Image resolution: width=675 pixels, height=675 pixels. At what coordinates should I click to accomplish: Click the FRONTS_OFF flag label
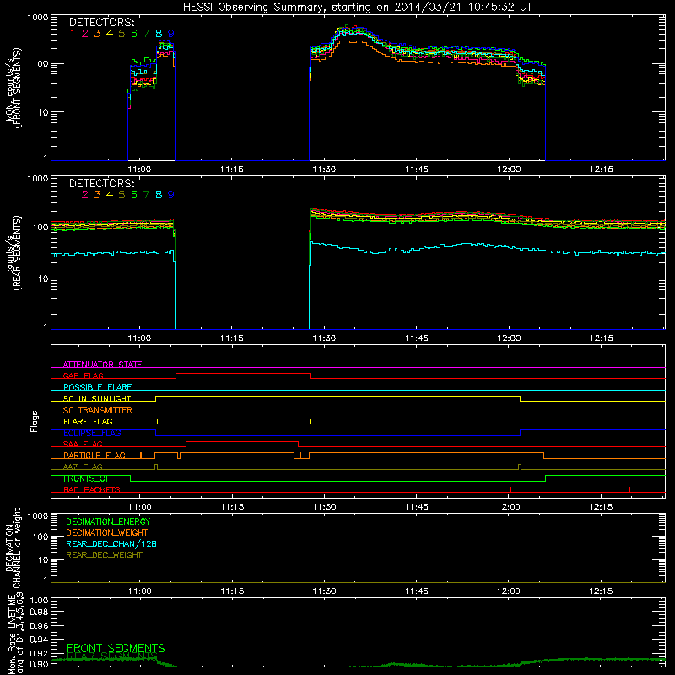tap(89, 478)
